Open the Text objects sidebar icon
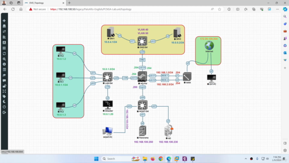289x163 pixels. click(4, 43)
